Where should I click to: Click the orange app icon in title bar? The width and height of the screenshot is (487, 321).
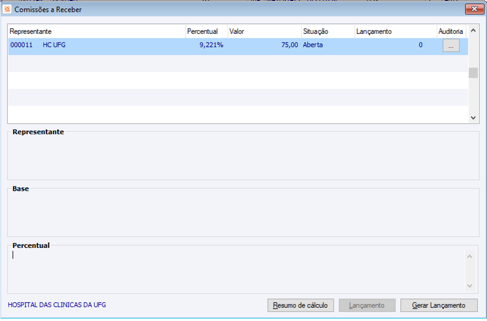click(7, 10)
